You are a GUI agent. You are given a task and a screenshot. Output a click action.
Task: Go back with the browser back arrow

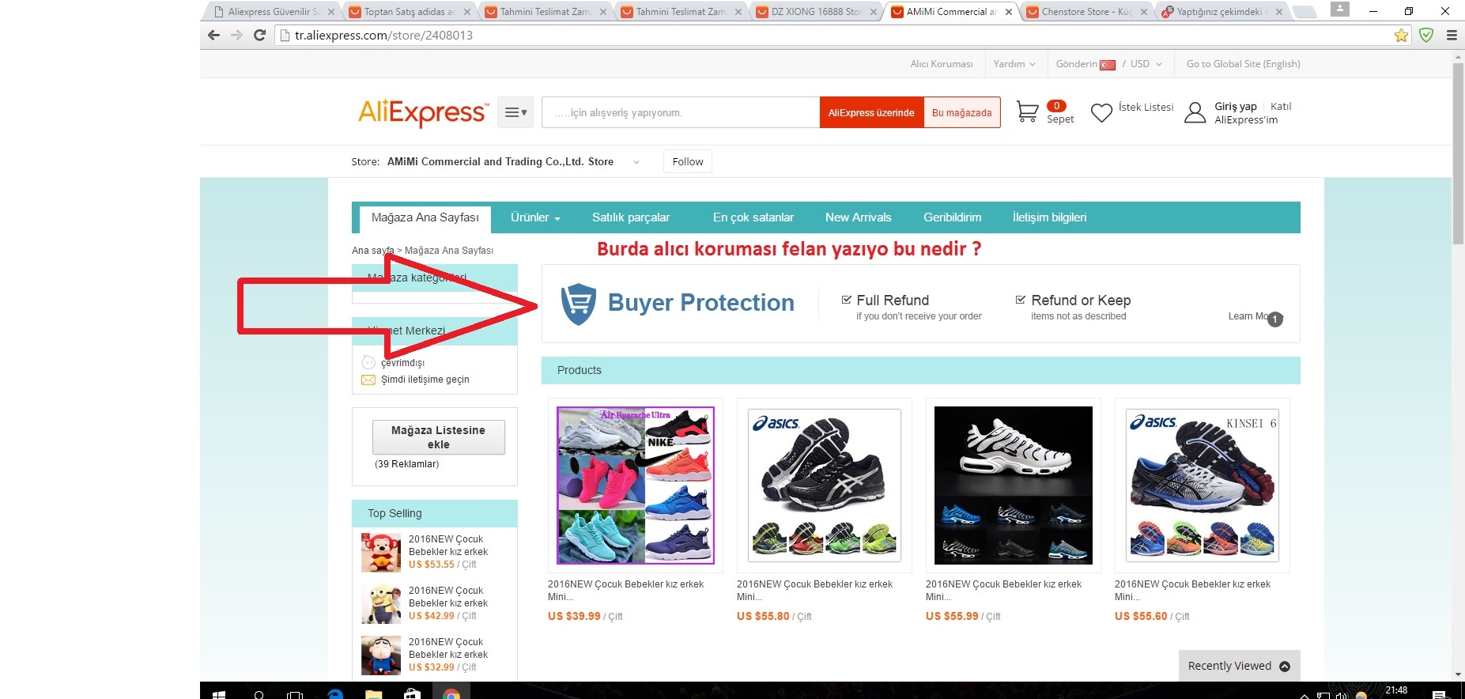(213, 35)
